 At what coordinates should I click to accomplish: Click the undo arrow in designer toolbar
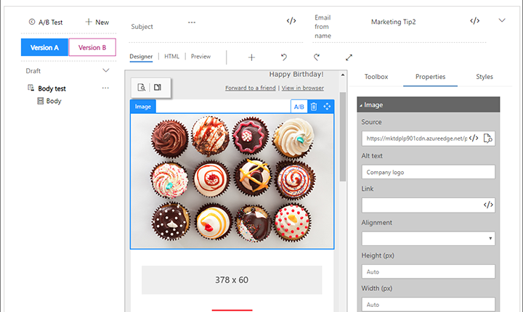click(x=284, y=57)
